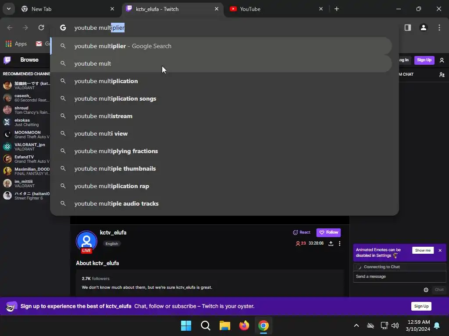Click the English language tag
The width and height of the screenshot is (449, 336).
[x=112, y=244]
